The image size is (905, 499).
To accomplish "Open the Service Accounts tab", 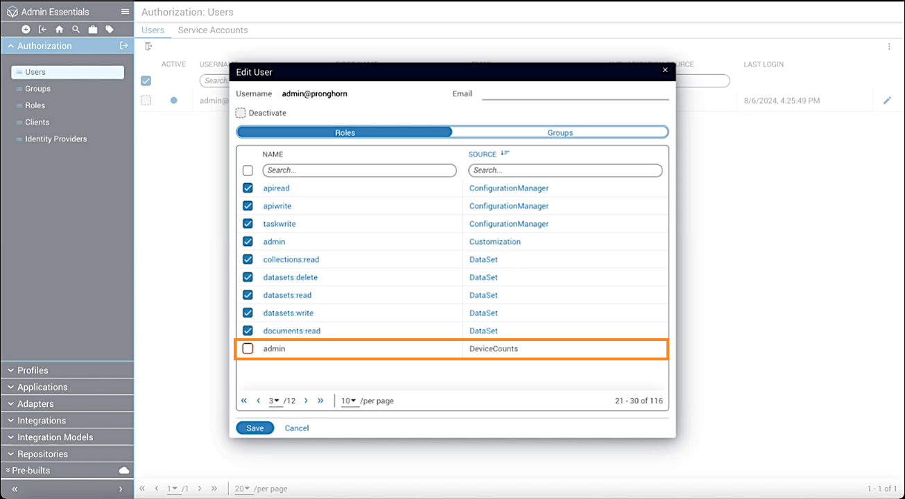I will pos(212,30).
